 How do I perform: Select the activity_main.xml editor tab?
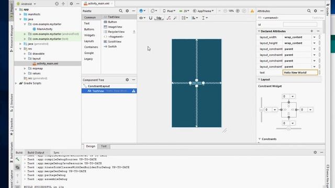(x=98, y=4)
